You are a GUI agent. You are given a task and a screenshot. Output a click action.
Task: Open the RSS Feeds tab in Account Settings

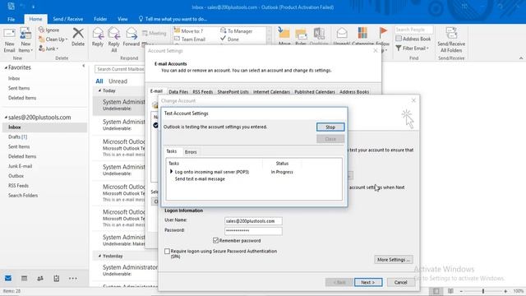point(203,91)
